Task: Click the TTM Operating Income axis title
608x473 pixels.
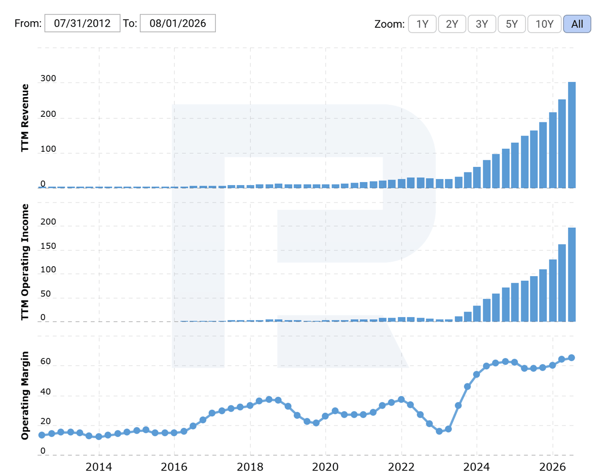Action: pos(25,262)
